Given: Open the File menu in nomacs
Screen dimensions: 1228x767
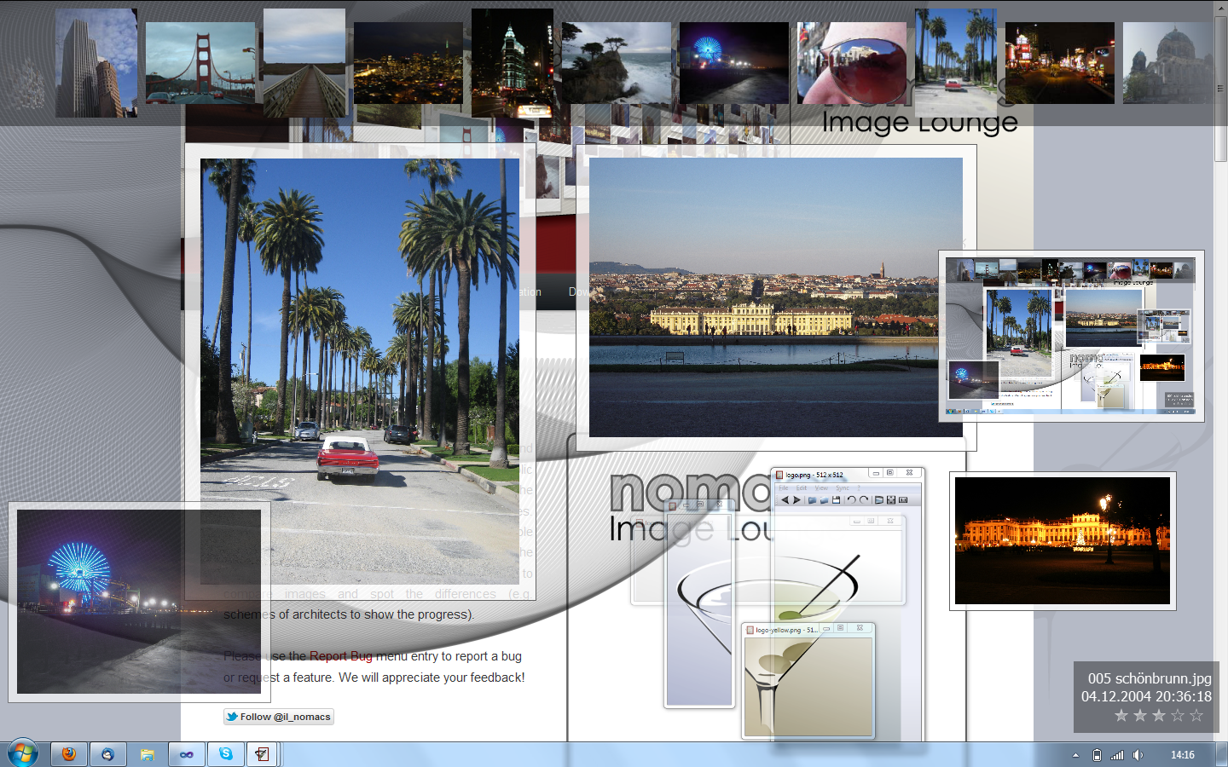Looking at the screenshot, I should click(783, 487).
